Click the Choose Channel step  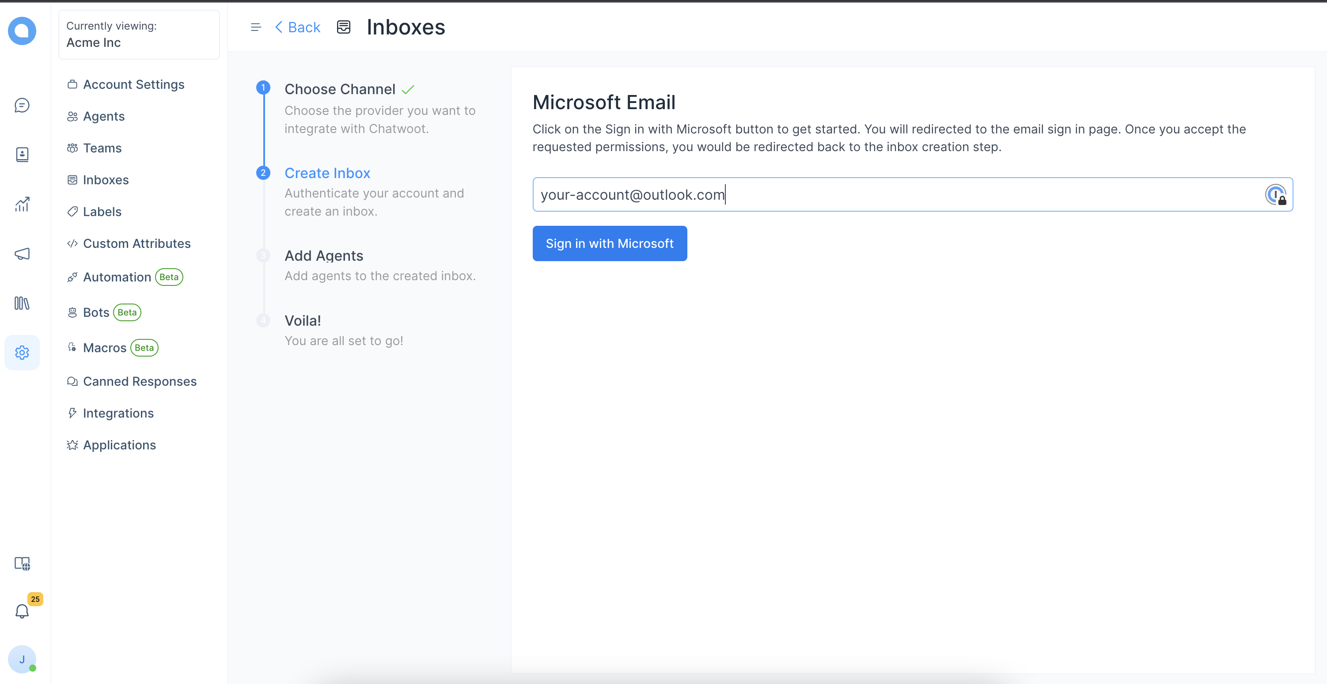339,89
